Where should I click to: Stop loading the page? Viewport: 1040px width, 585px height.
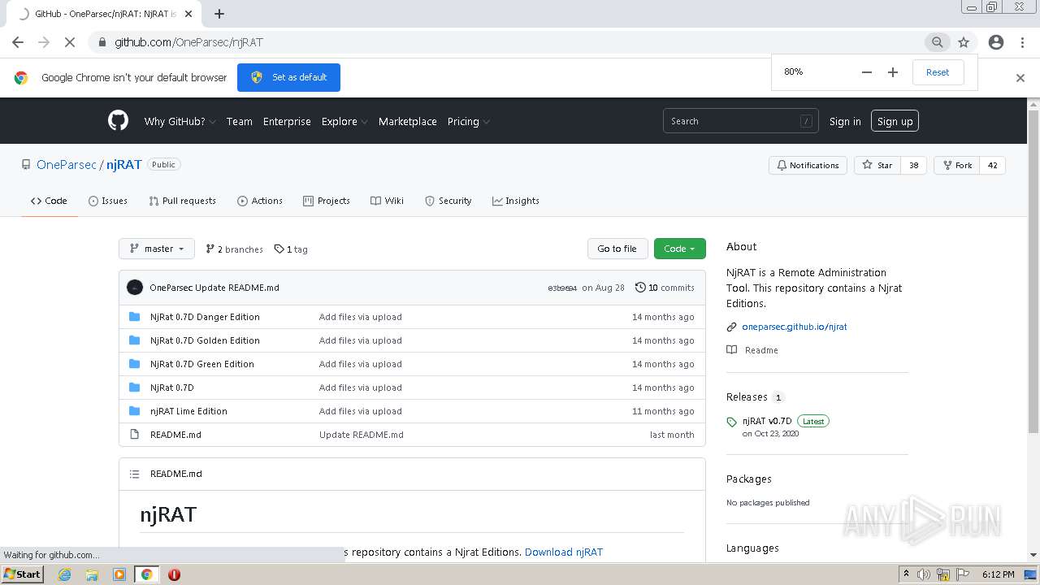(x=70, y=42)
